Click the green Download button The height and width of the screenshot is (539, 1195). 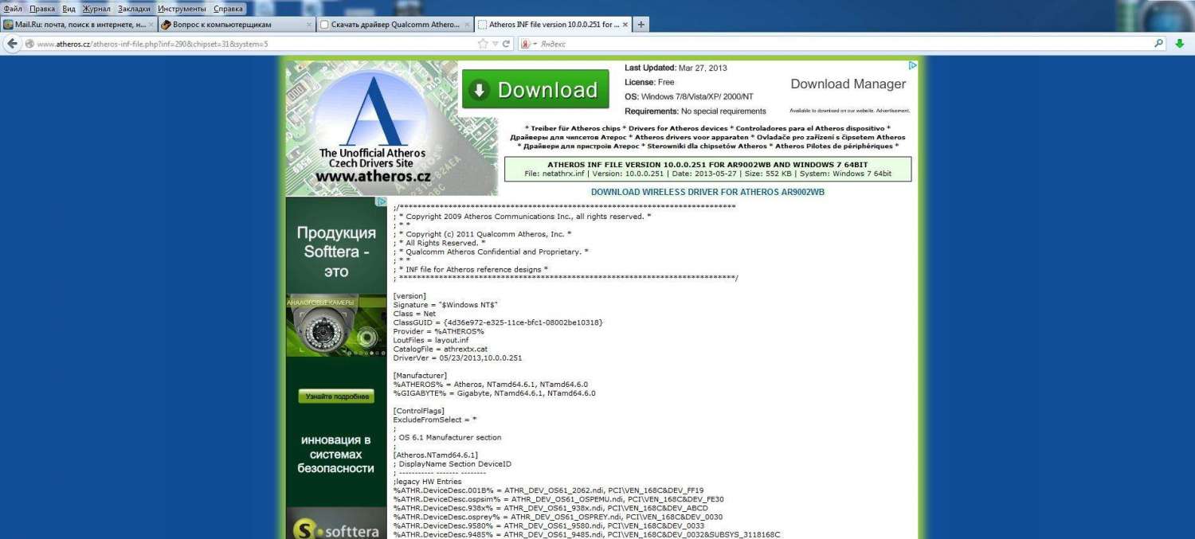[535, 90]
